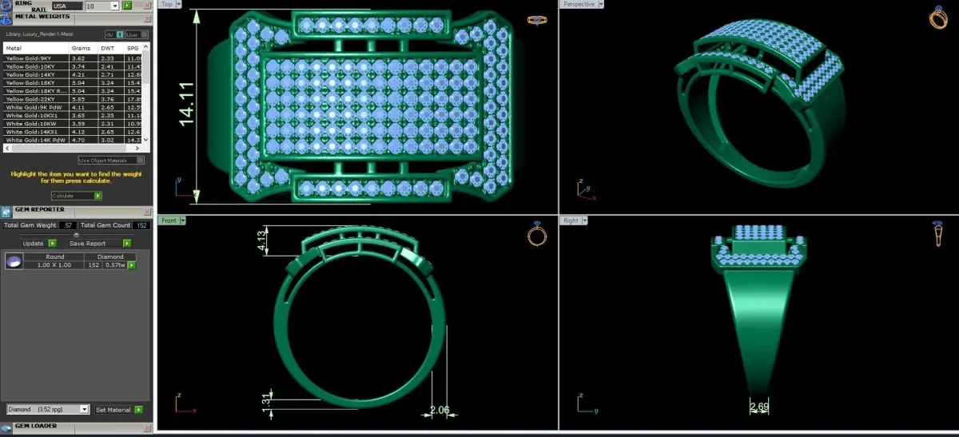This screenshot has height=437, width=959.
Task: Click the Gem Reporter panel icon
Action: 6,212
